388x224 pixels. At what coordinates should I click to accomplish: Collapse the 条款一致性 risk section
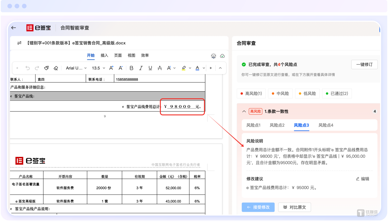[x=244, y=111]
